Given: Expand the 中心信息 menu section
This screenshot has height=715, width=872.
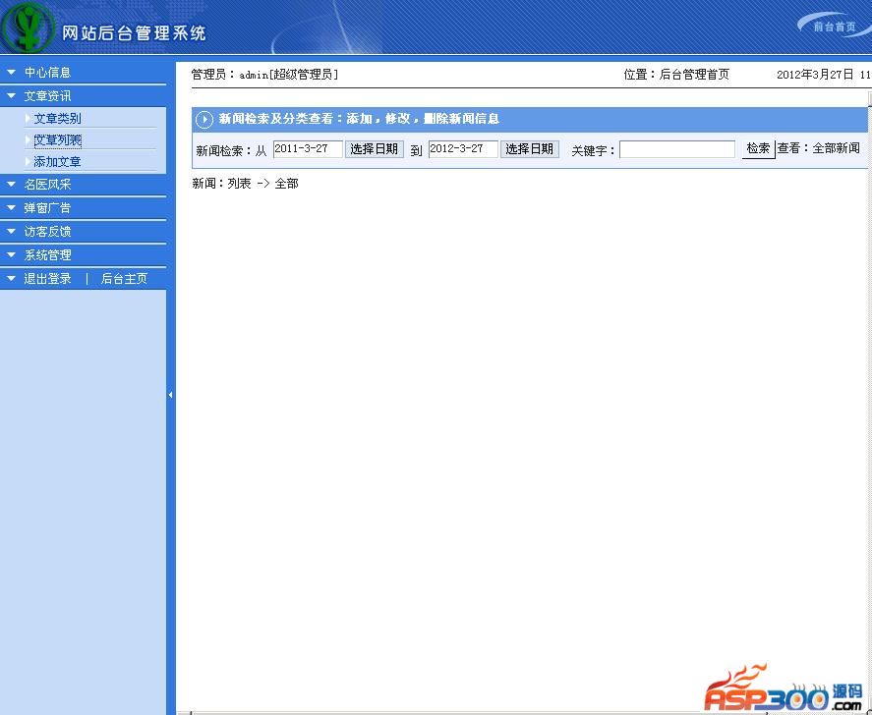Looking at the screenshot, I should coord(47,73).
